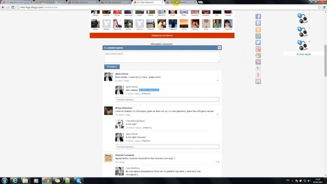Click the red Yandex share icon
The width and height of the screenshot is (327, 184).
coord(258,75)
